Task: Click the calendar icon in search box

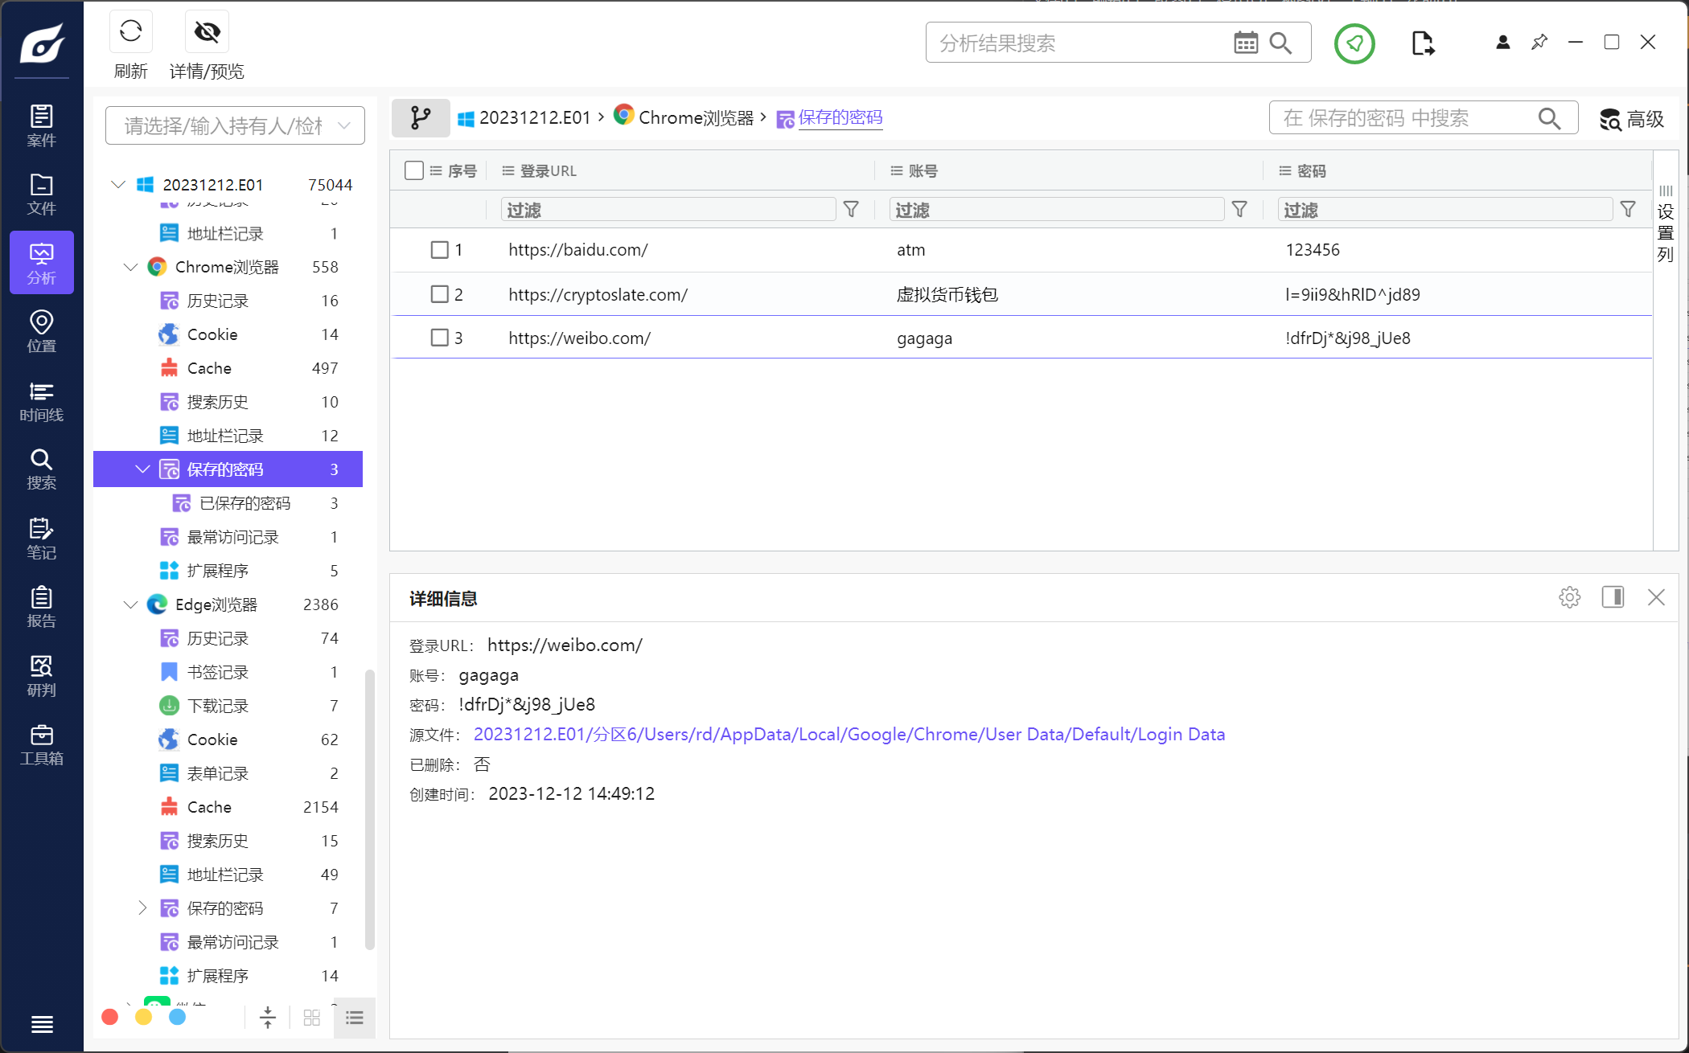Action: pos(1245,43)
